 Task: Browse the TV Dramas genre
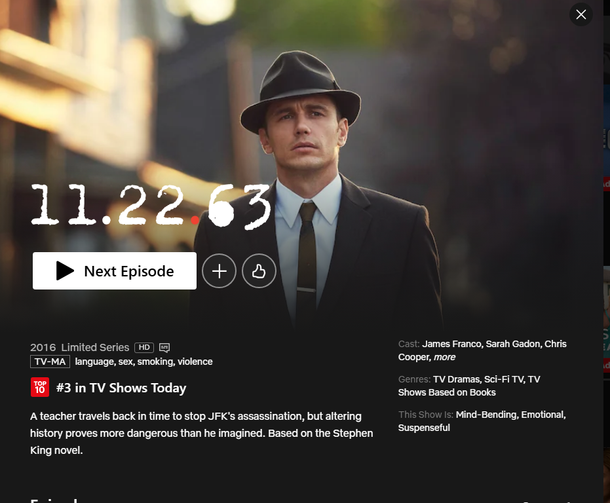456,379
